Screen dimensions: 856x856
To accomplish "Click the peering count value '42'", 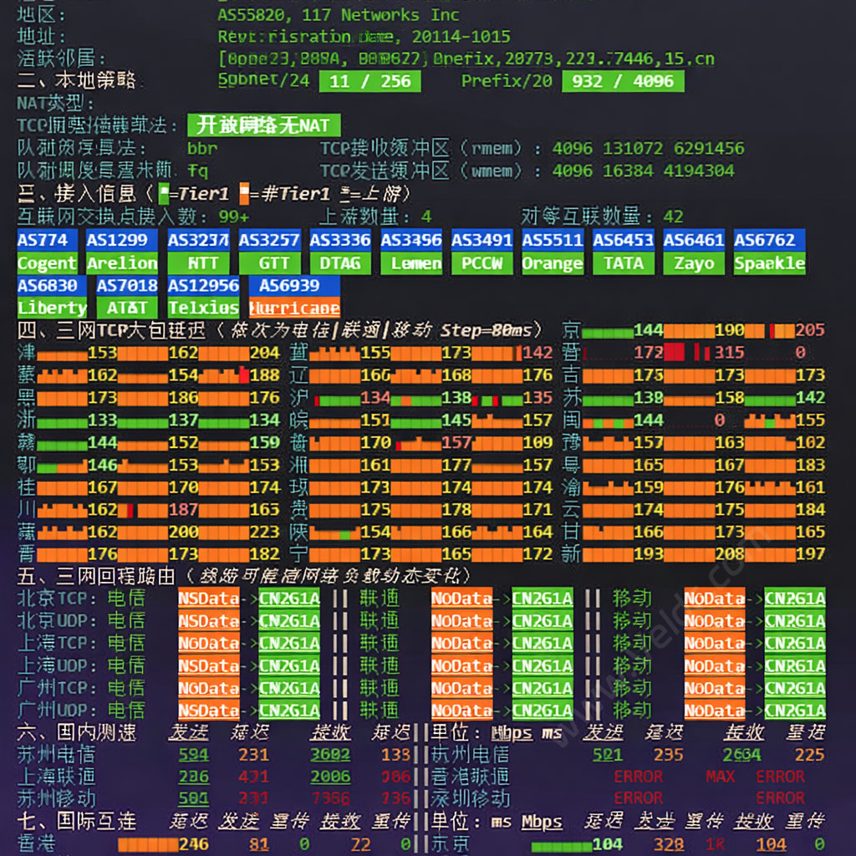I will [673, 217].
